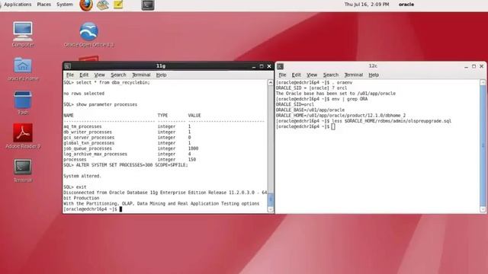Open the Computer desktop icon
The image size is (488, 274).
point(23,34)
